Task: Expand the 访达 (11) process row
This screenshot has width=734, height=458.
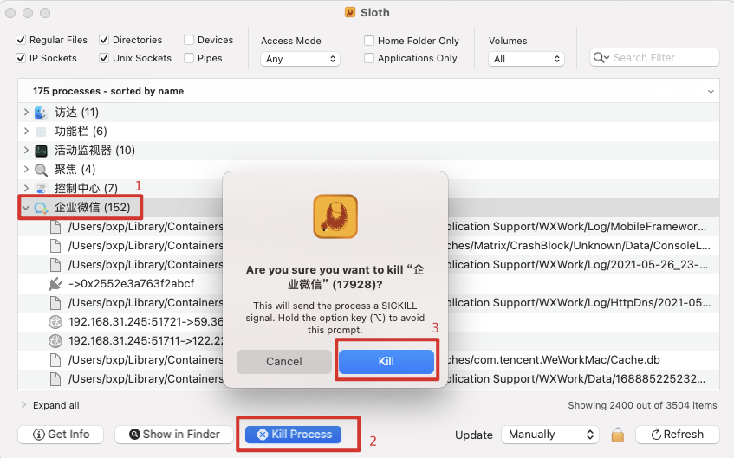Action: pyautogui.click(x=26, y=113)
